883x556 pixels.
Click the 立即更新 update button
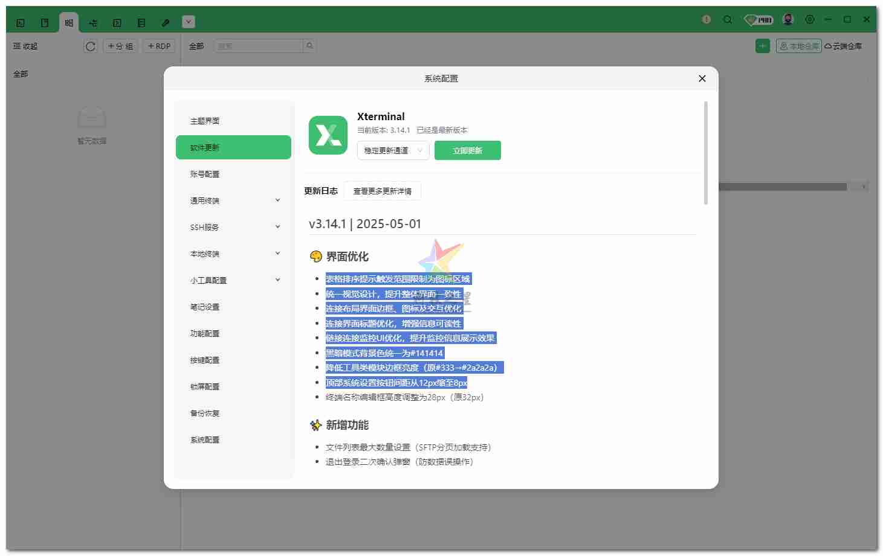tap(468, 150)
